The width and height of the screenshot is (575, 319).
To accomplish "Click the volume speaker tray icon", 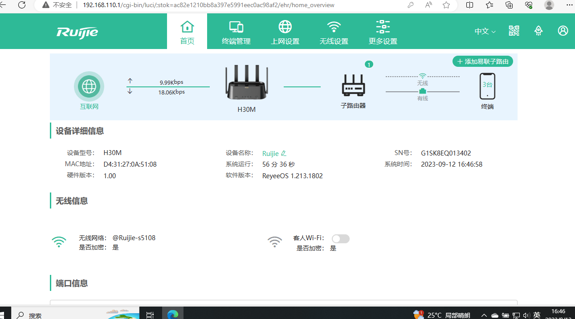I will coord(526,315).
